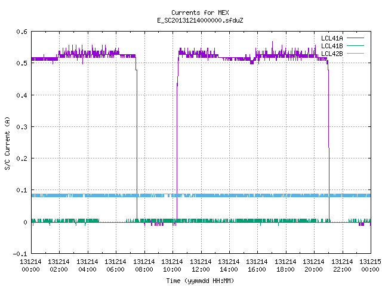
Task: Click the 131214 22:00 x-axis tick label
Action: pos(342,266)
